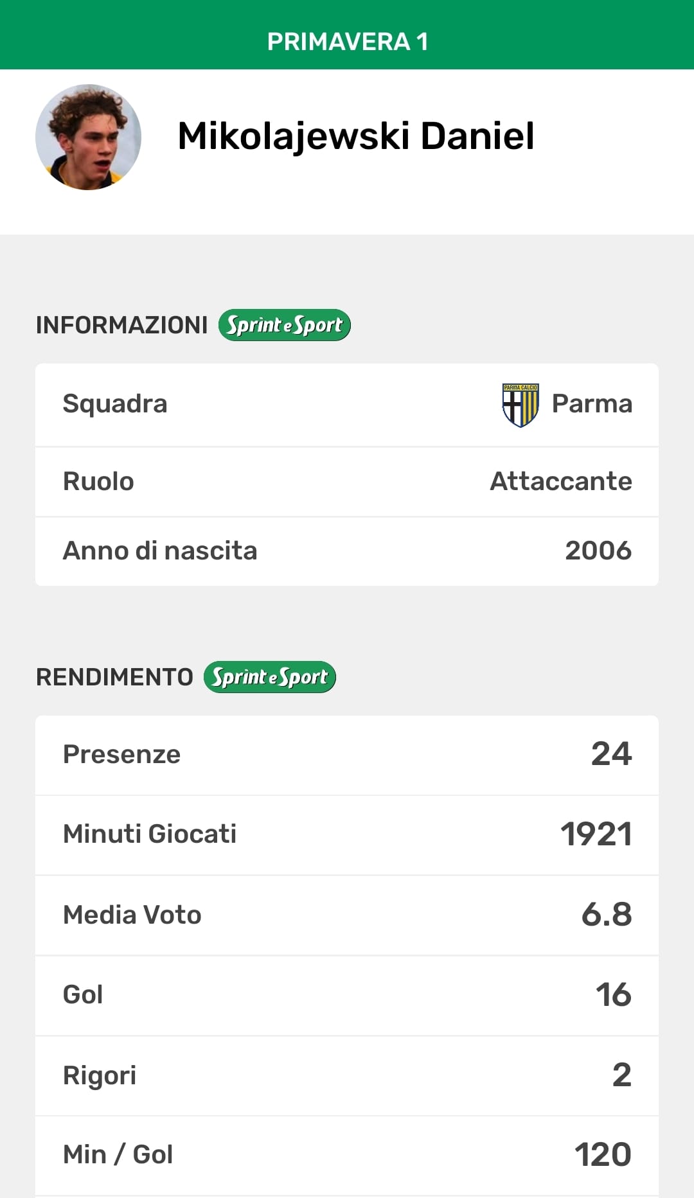Screen dimensions: 694x1198
Task: Click the Anno di nascita label
Action: 160,551
